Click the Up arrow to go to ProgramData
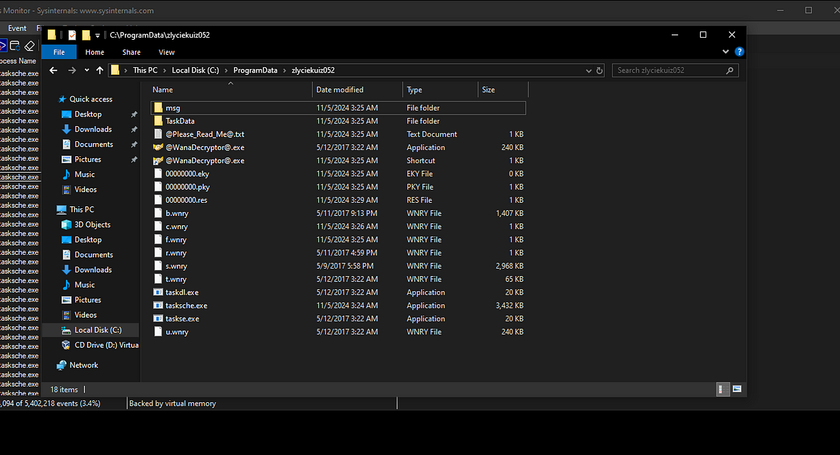The image size is (840, 455). click(x=99, y=70)
